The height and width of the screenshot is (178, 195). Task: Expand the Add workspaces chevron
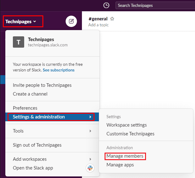pyautogui.click(x=90, y=159)
